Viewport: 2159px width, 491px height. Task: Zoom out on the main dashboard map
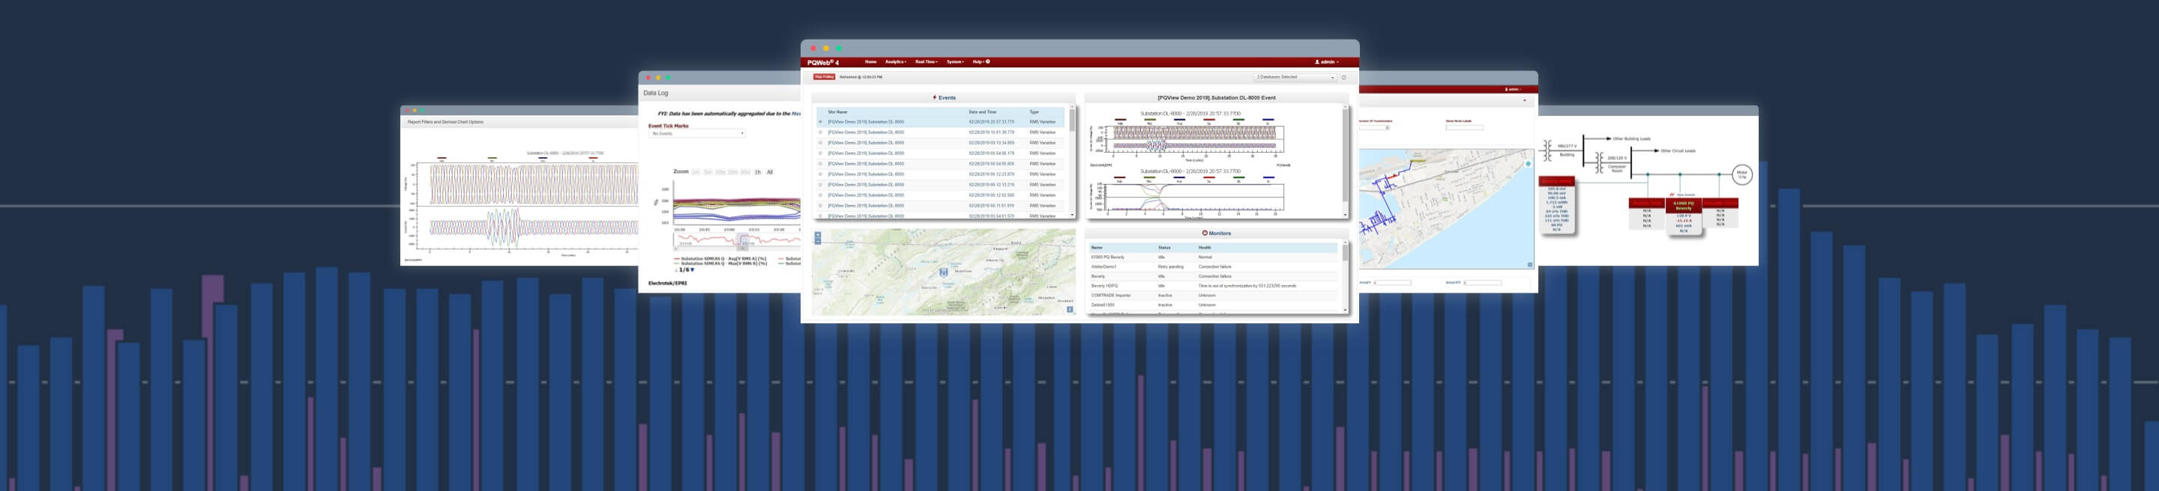point(818,241)
